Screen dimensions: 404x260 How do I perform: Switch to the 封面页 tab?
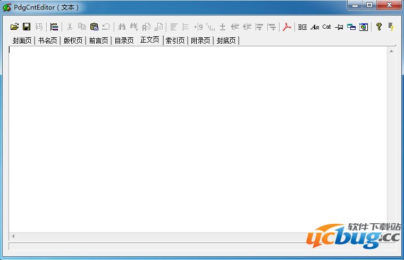click(x=22, y=40)
